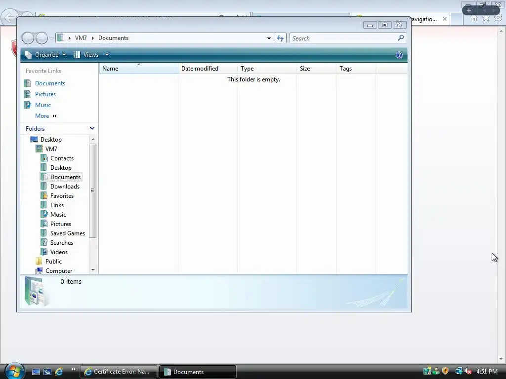Click the Contacts folder icon in tree
Viewport: 506px width, 379px height.
point(44,158)
